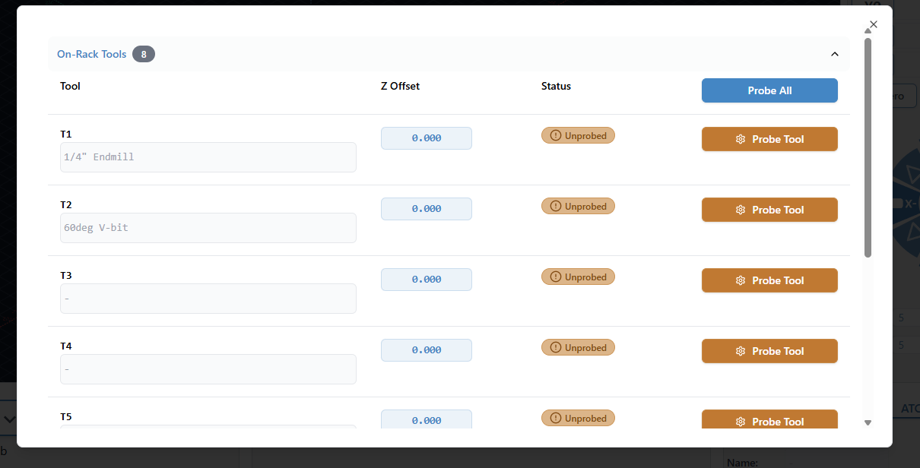The height and width of the screenshot is (468, 920).
Task: Edit the T1 tool name field '1/4" Endmill'
Action: click(208, 157)
